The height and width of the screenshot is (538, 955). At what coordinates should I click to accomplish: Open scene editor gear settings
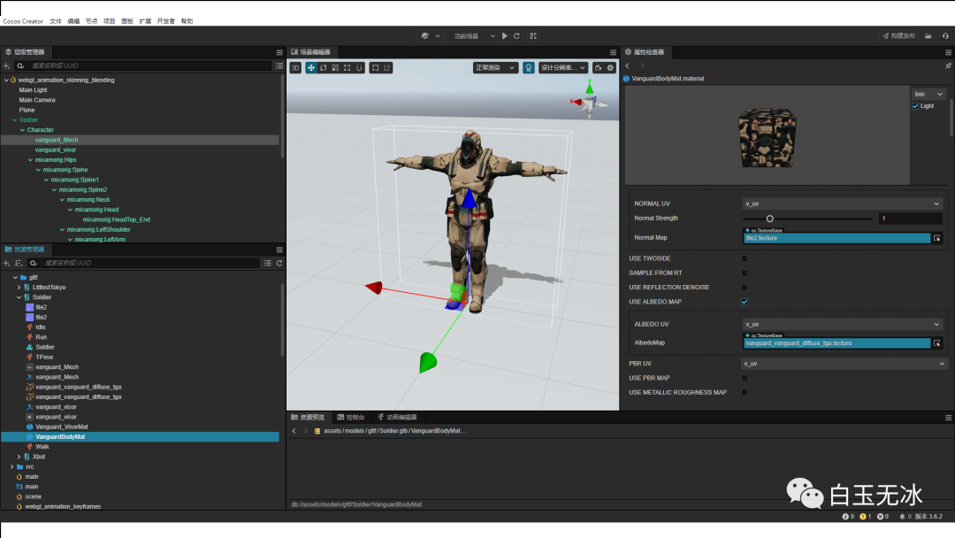(x=610, y=67)
